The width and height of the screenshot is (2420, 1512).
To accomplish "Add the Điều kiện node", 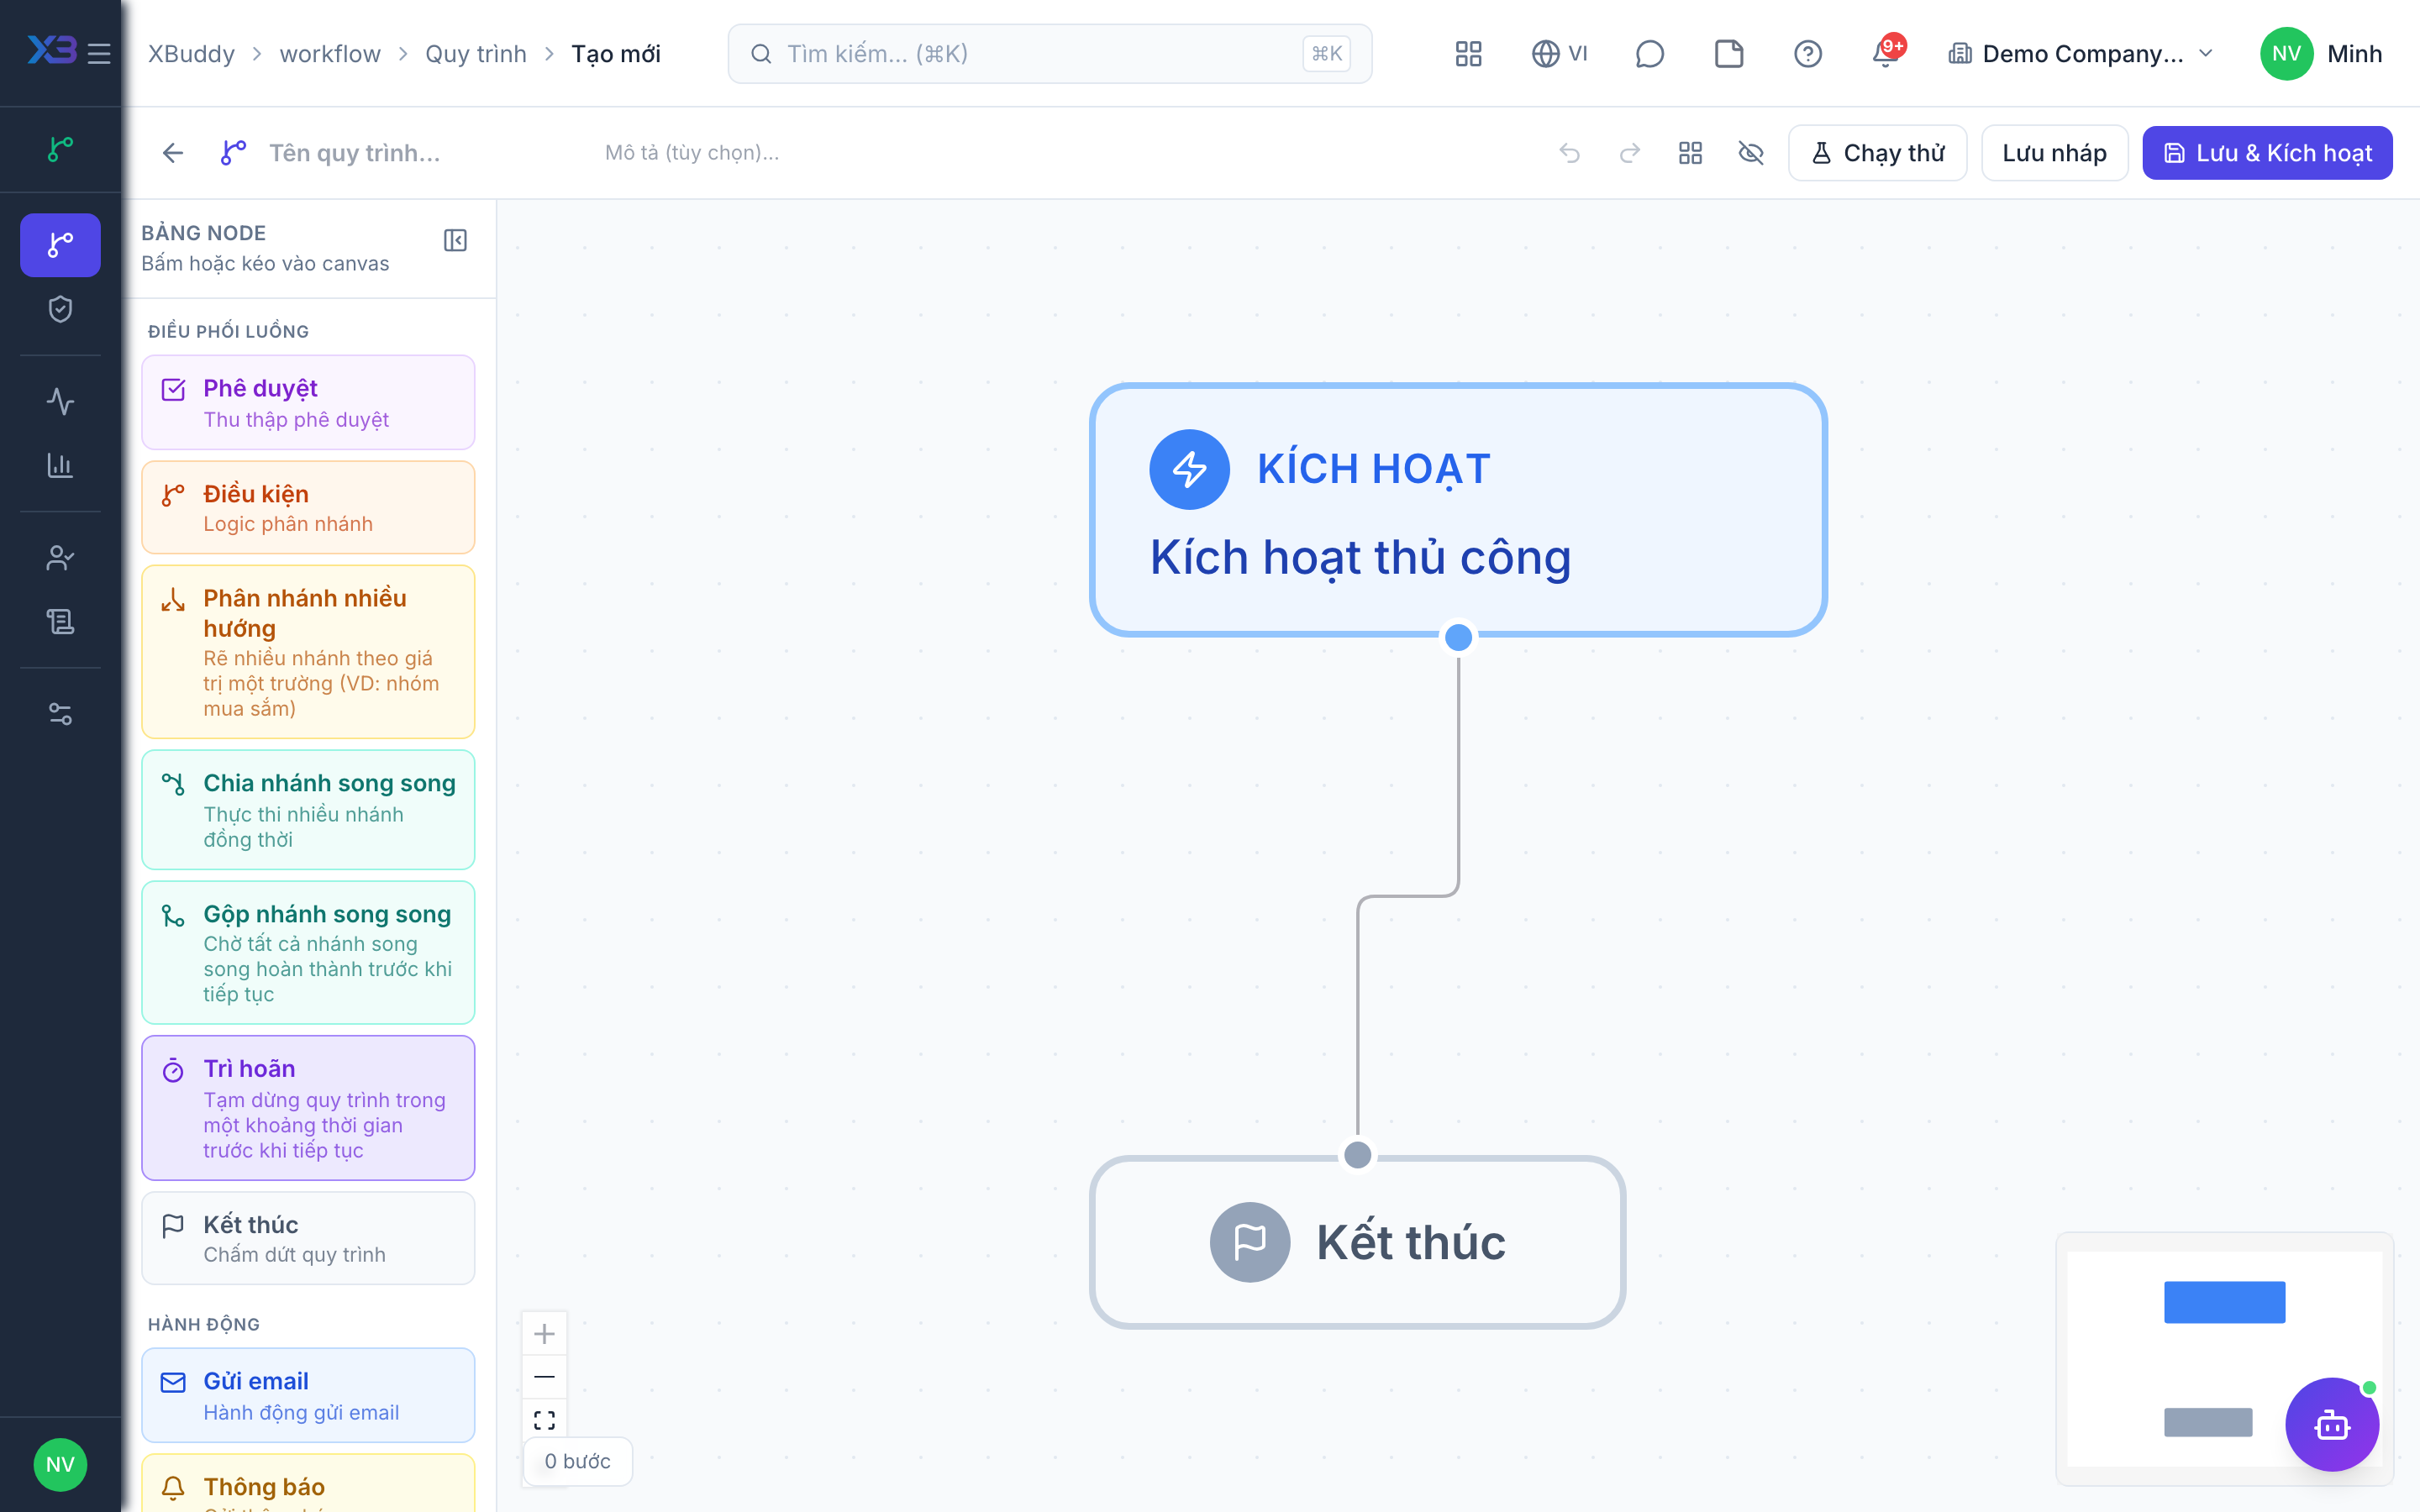I will [308, 507].
